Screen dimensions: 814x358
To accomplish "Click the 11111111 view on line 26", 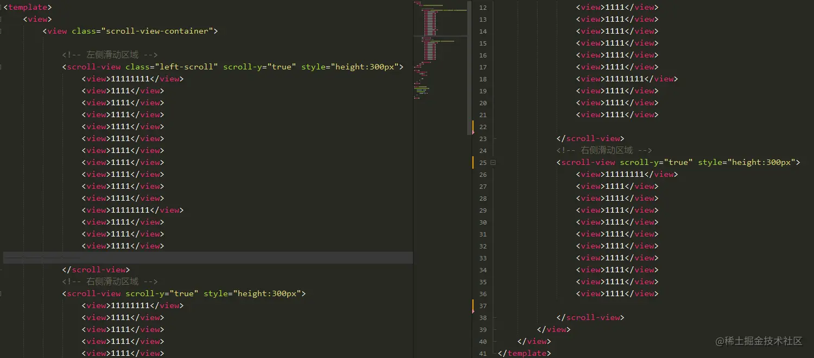I will [627, 174].
